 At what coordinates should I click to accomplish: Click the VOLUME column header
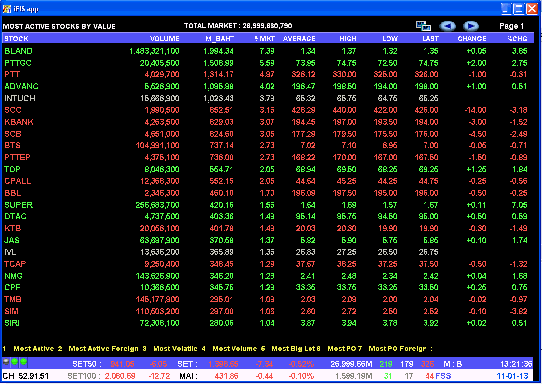coord(164,39)
